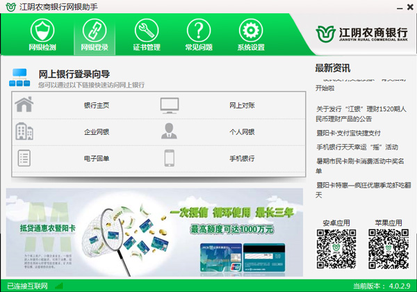This screenshot has height=292, width=417.
Task: Click the 苹果应用 QR code
Action: pyautogui.click(x=389, y=249)
